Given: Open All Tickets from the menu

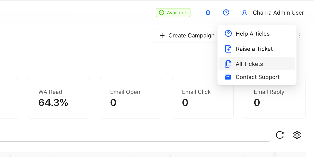Looking at the screenshot, I should pyautogui.click(x=249, y=64).
